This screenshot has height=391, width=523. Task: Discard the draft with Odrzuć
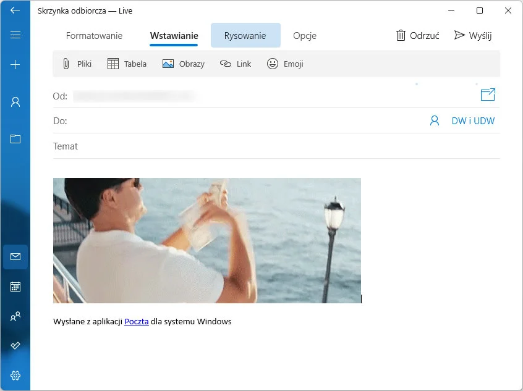[x=418, y=35]
